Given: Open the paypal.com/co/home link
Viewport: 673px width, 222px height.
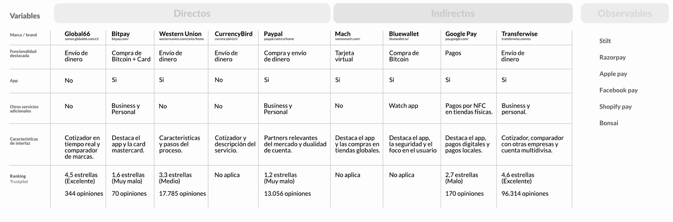Looking at the screenshot, I should tap(279, 39).
